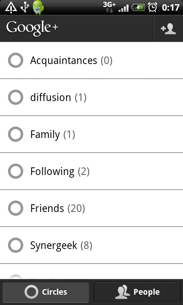
Task: Tap the partially visible circle row
Action: point(91,271)
